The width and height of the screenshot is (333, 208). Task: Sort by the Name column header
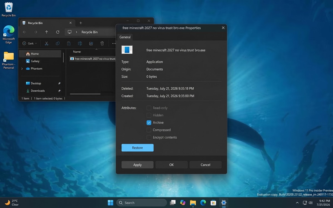pyautogui.click(x=77, y=52)
